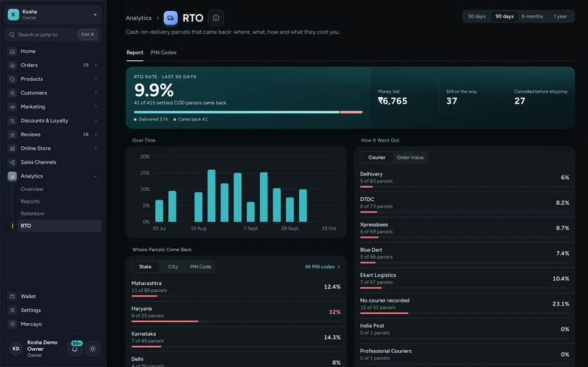Click the Haryana 32% red bar
Screen dimensions: 588x367
[x=165, y=321]
